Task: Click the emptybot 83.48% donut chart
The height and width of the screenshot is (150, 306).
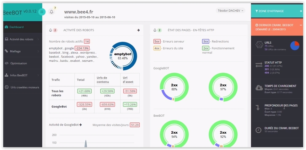Action: point(123,56)
